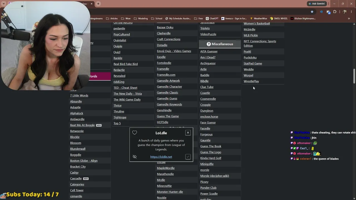Click the Redactle entry
Image resolution: width=356 pixels, height=200 pixels.
119,70
